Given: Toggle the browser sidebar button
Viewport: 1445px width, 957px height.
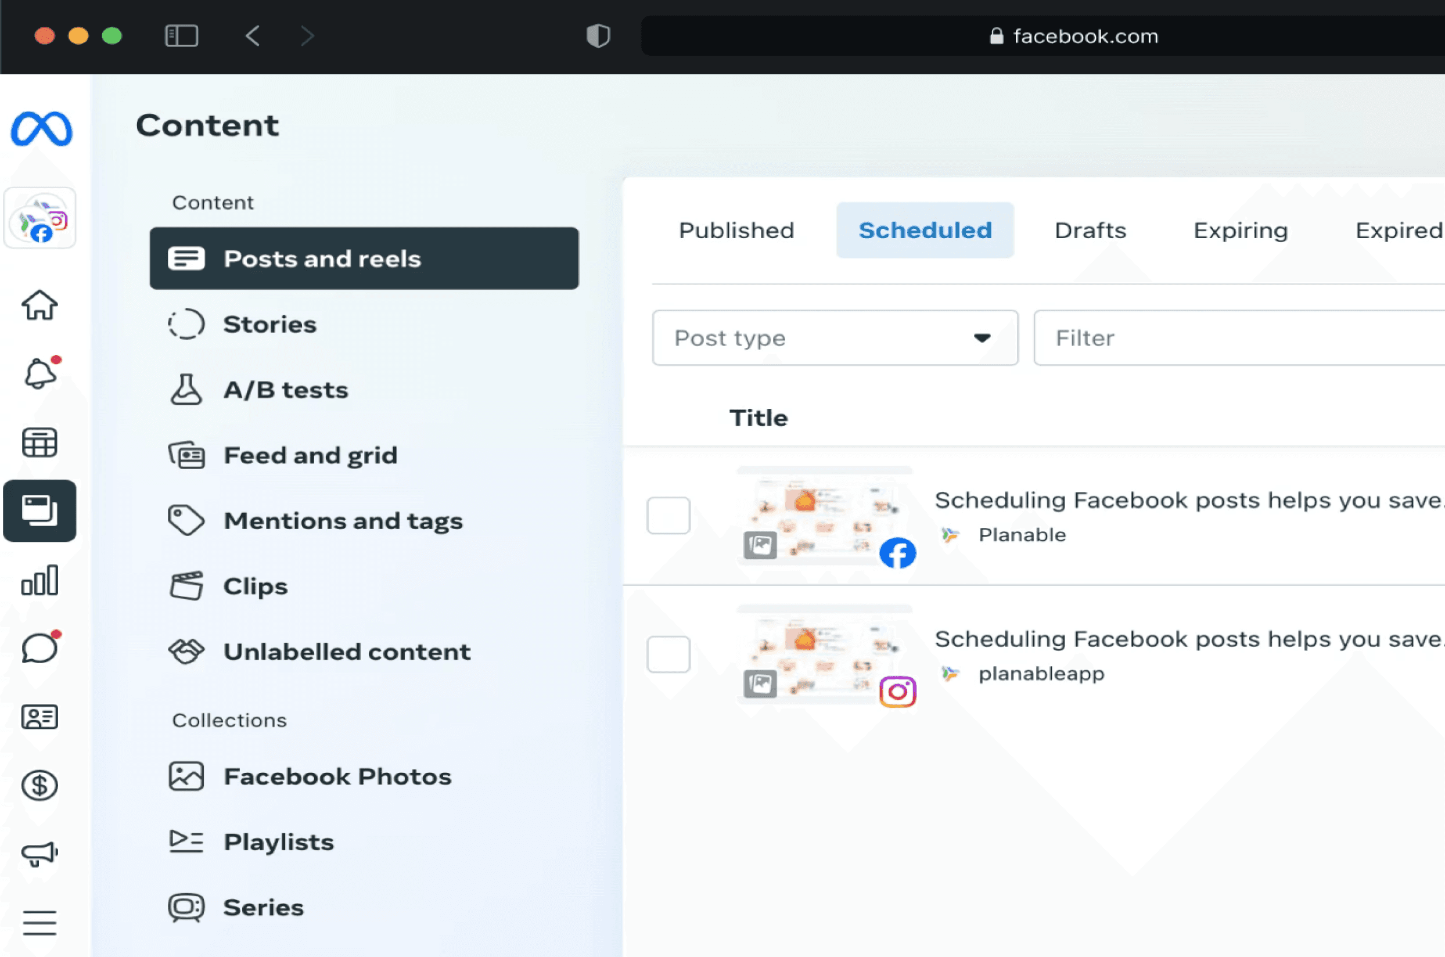Looking at the screenshot, I should point(181,35).
